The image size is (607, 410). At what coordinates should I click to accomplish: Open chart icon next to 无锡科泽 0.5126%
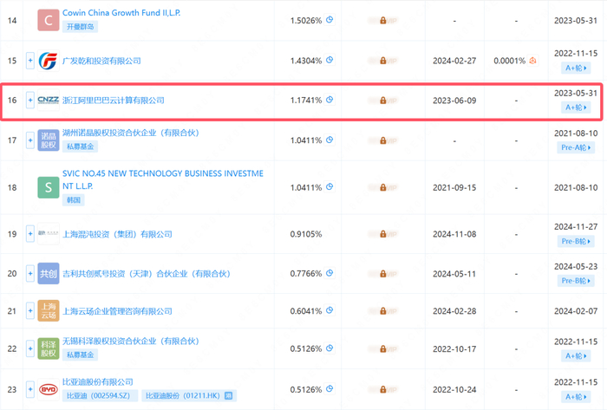pos(330,348)
